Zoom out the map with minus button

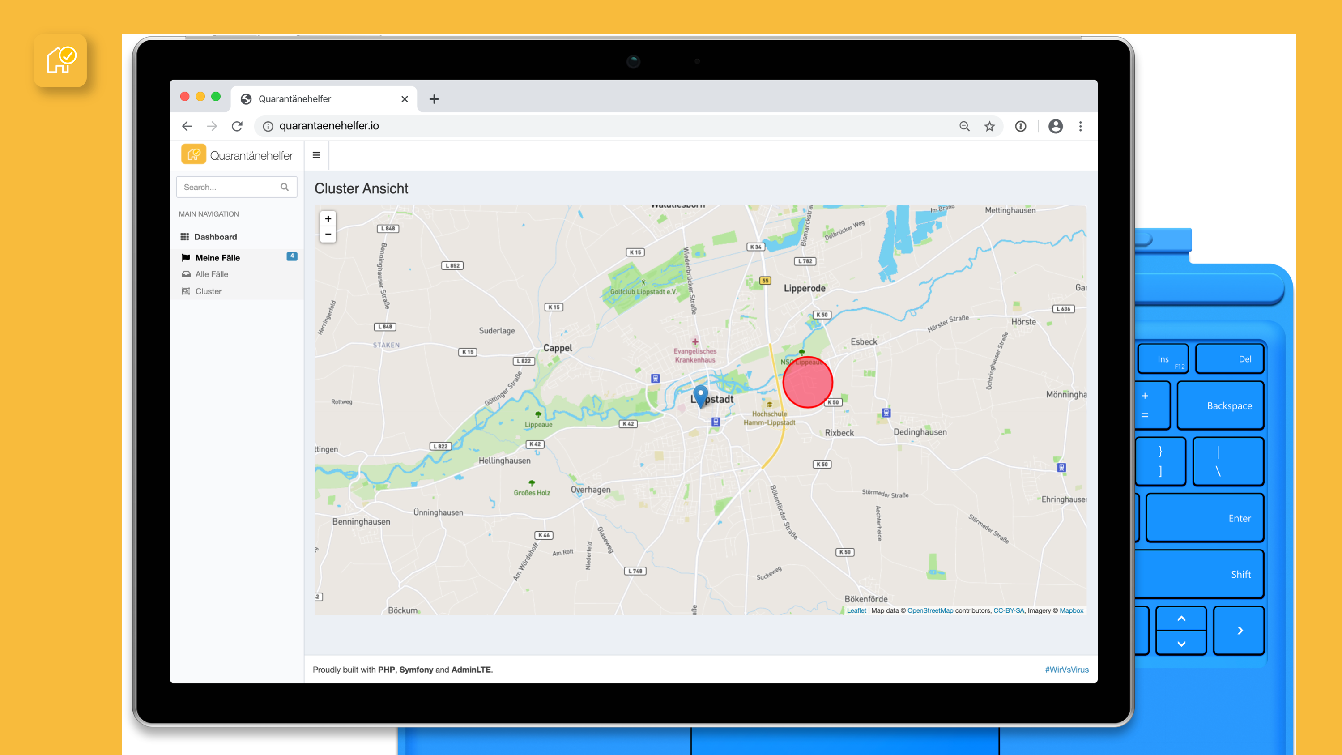coord(328,235)
